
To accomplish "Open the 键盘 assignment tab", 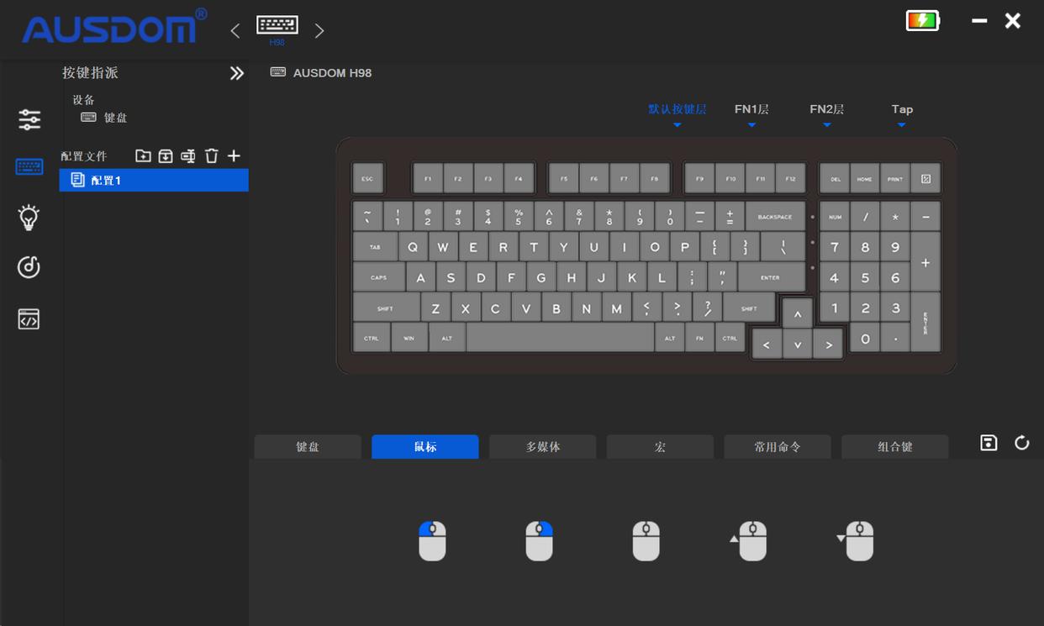I will pyautogui.click(x=308, y=447).
